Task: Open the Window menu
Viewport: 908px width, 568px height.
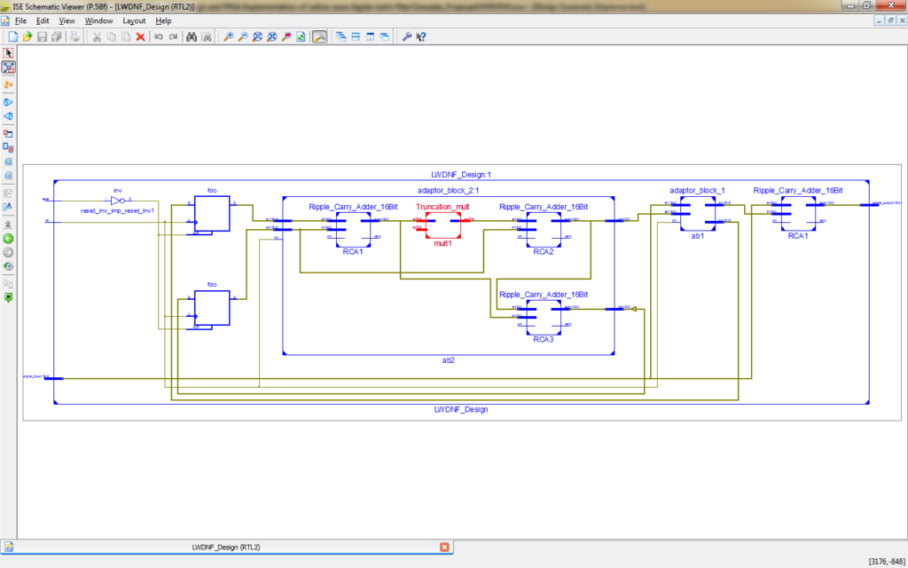Action: (x=98, y=20)
